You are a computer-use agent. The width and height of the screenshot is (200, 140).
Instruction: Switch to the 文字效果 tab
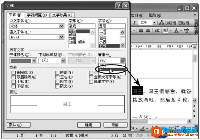click(62, 15)
